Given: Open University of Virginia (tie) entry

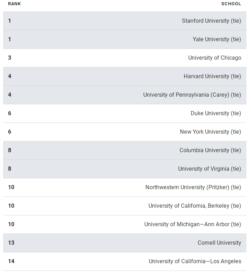Looking at the screenshot, I should point(209,169).
